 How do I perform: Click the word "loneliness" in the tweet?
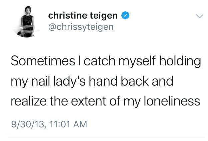172,101
